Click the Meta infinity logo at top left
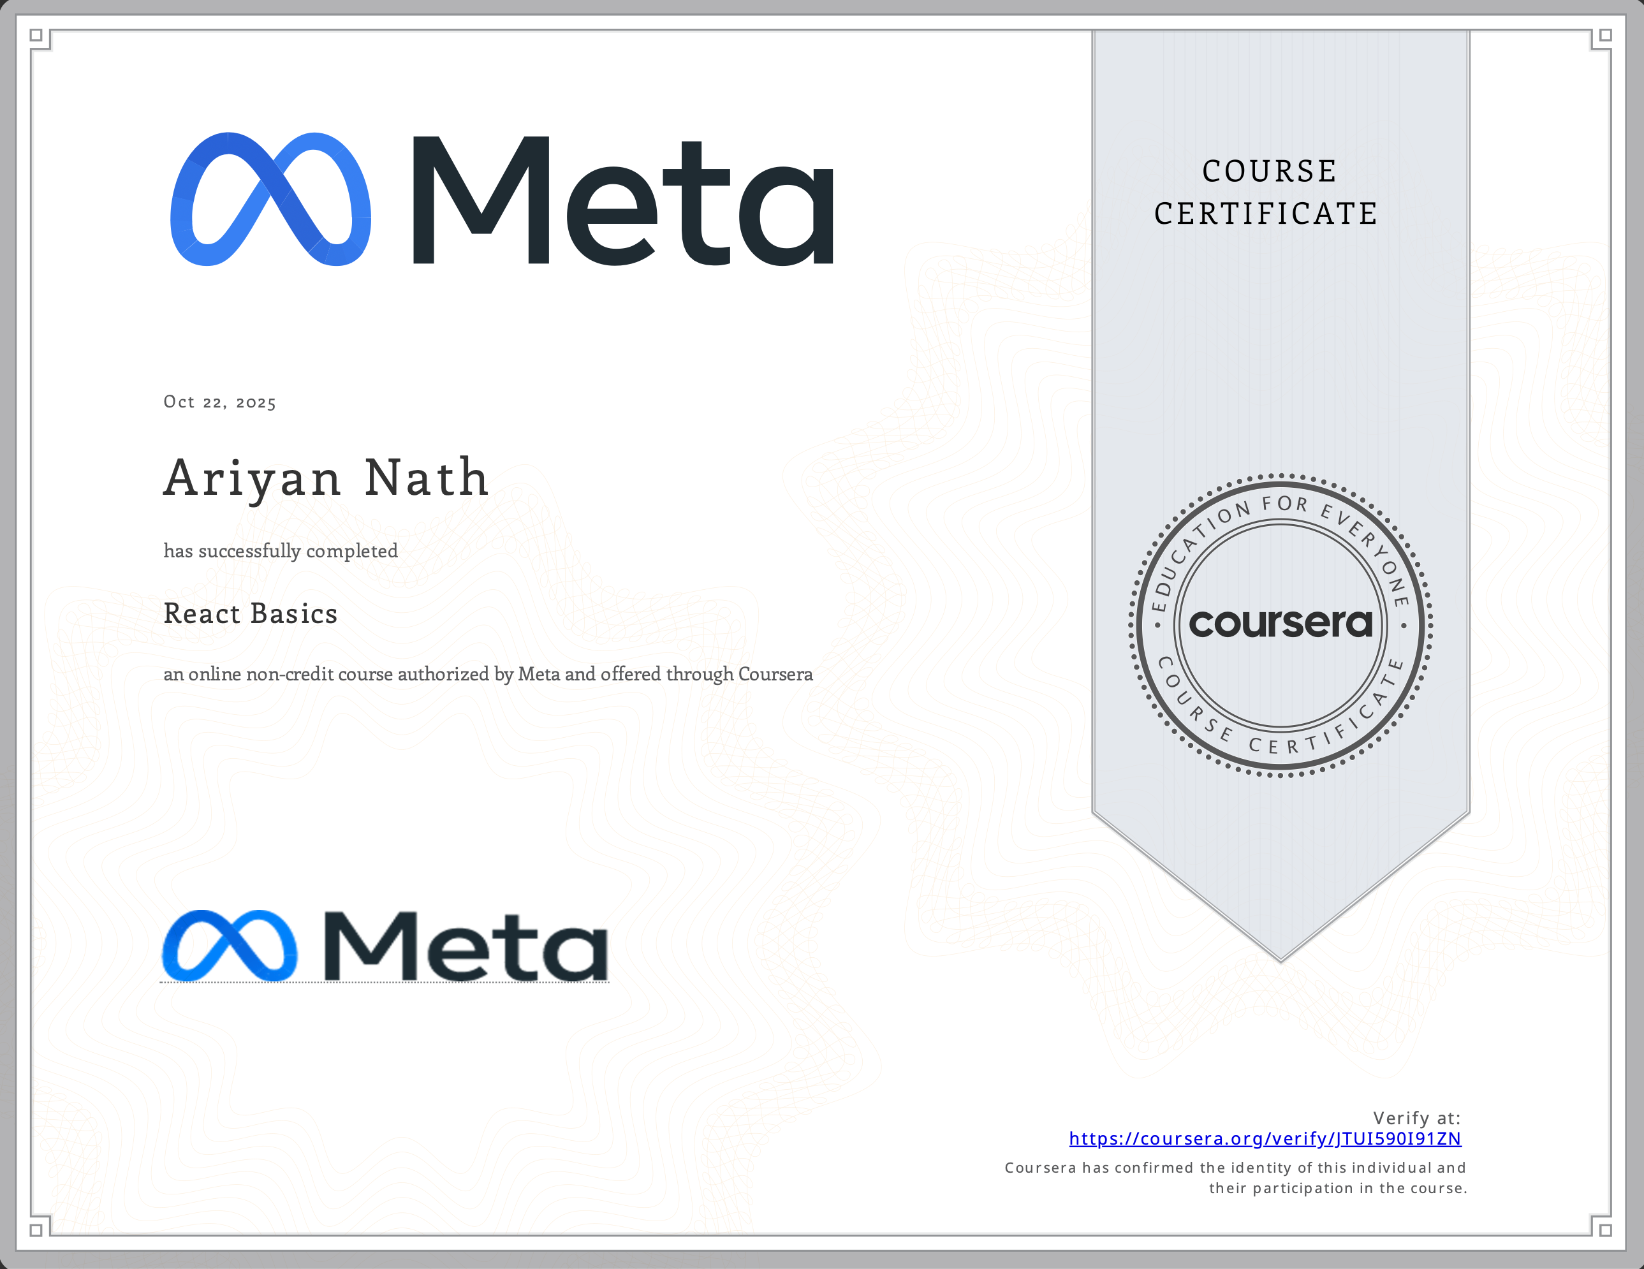The width and height of the screenshot is (1644, 1269). pyautogui.click(x=271, y=200)
